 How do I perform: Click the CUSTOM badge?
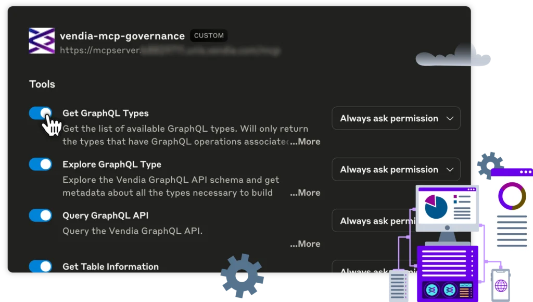click(x=209, y=36)
